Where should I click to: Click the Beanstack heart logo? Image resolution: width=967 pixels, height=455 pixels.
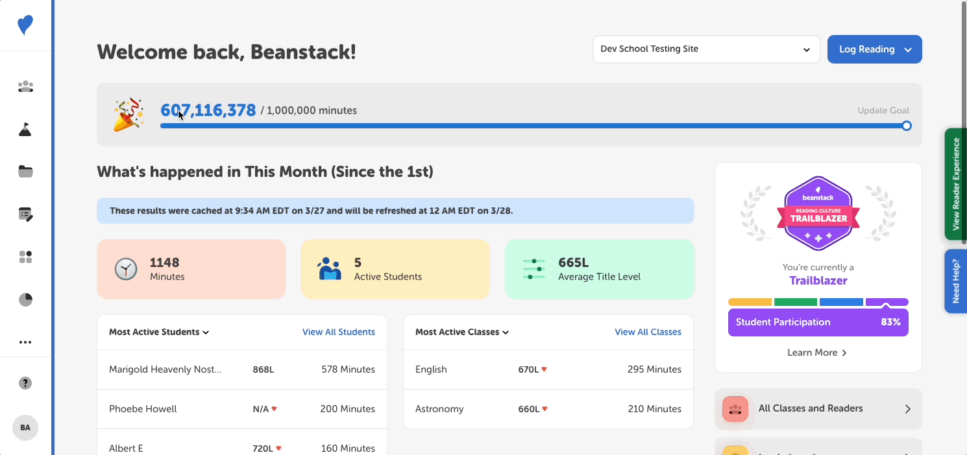coord(25,25)
